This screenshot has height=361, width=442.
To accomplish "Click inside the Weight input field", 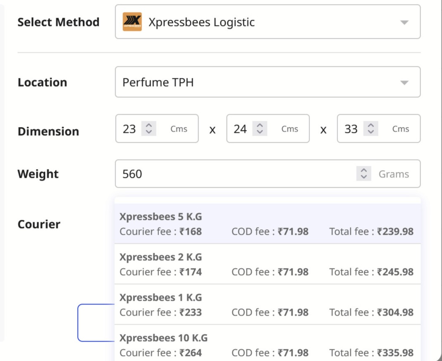I will click(206, 174).
